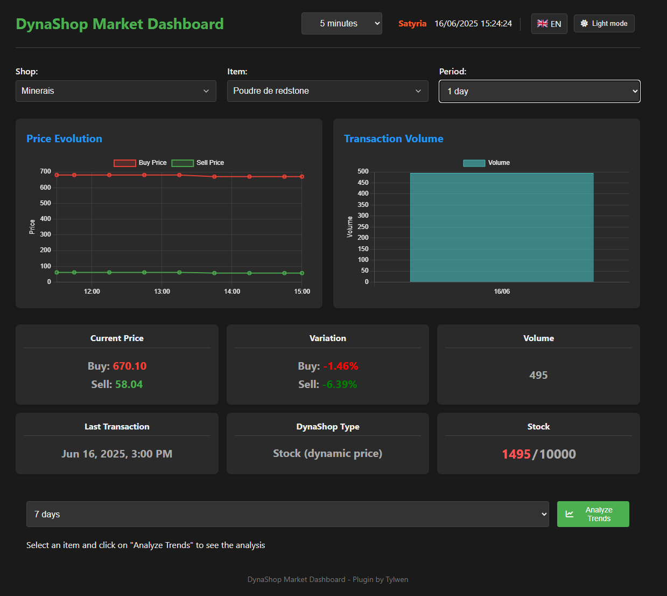This screenshot has height=596, width=667.
Task: Toggle Sell Price series in chart legend
Action: point(198,163)
